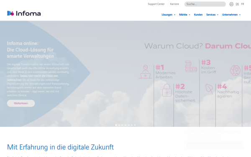
Task: Click the '#1 Modernes Arbeiten' text
Action: click(166, 72)
